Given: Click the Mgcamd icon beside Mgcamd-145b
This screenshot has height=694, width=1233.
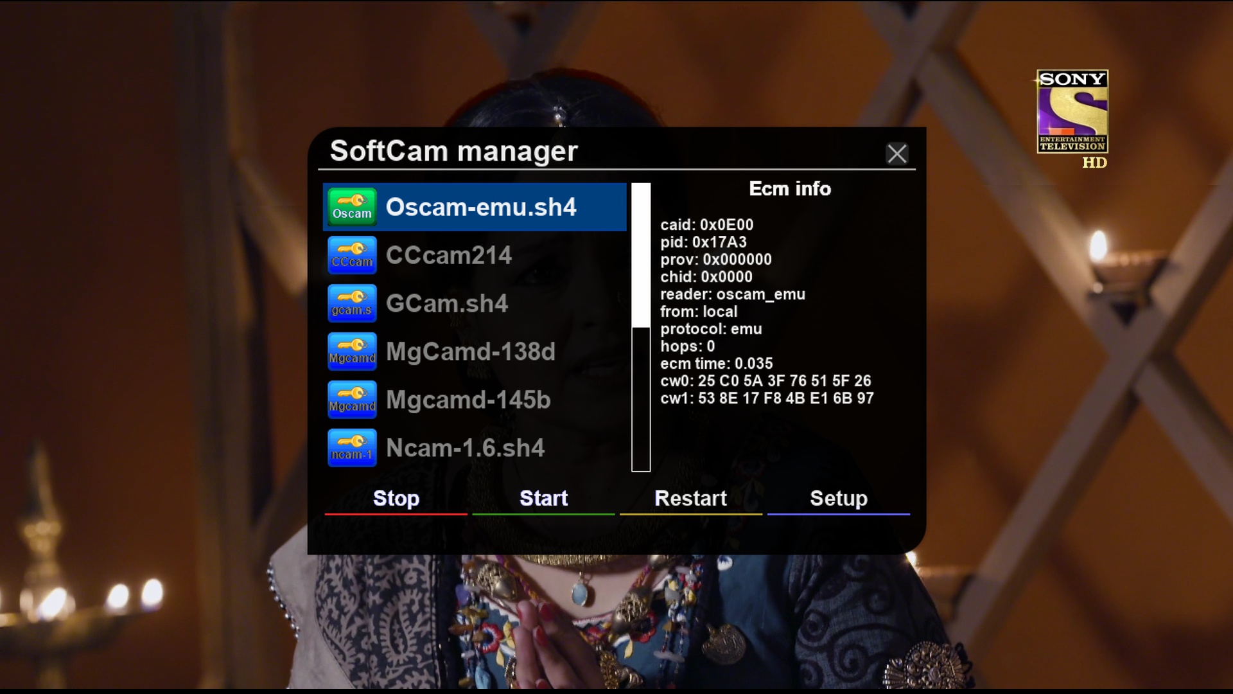Looking at the screenshot, I should tap(352, 400).
